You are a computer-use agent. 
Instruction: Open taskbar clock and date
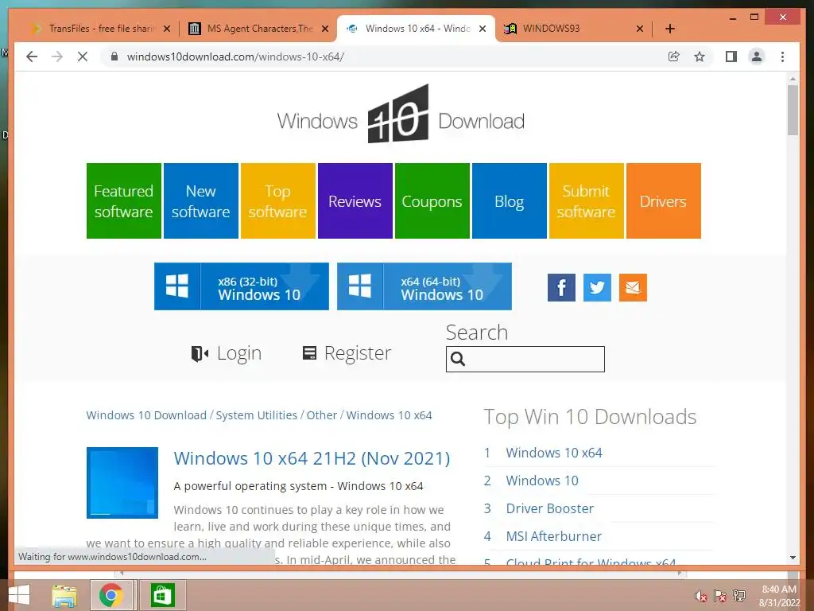click(779, 596)
